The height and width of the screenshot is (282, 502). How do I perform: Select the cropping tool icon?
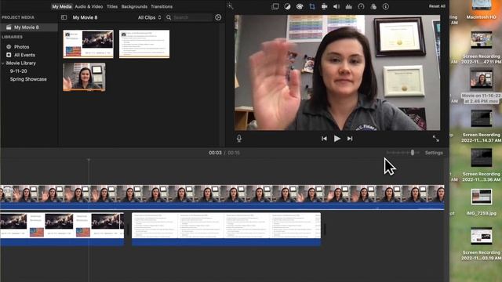(x=312, y=6)
